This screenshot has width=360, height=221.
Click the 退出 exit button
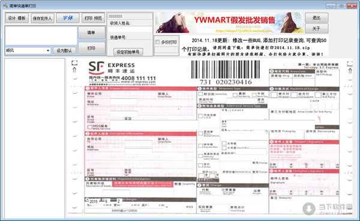pos(316,17)
